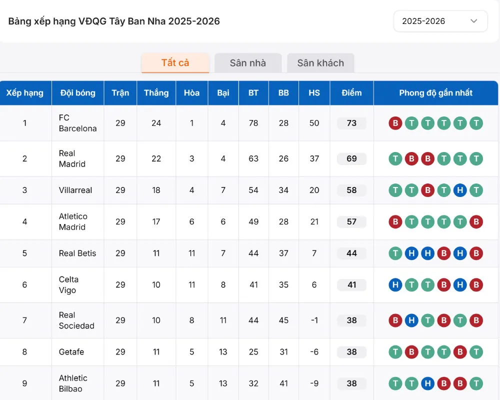The width and height of the screenshot is (500, 400).
Task: Sort by the Điểm column header
Action: [351, 92]
